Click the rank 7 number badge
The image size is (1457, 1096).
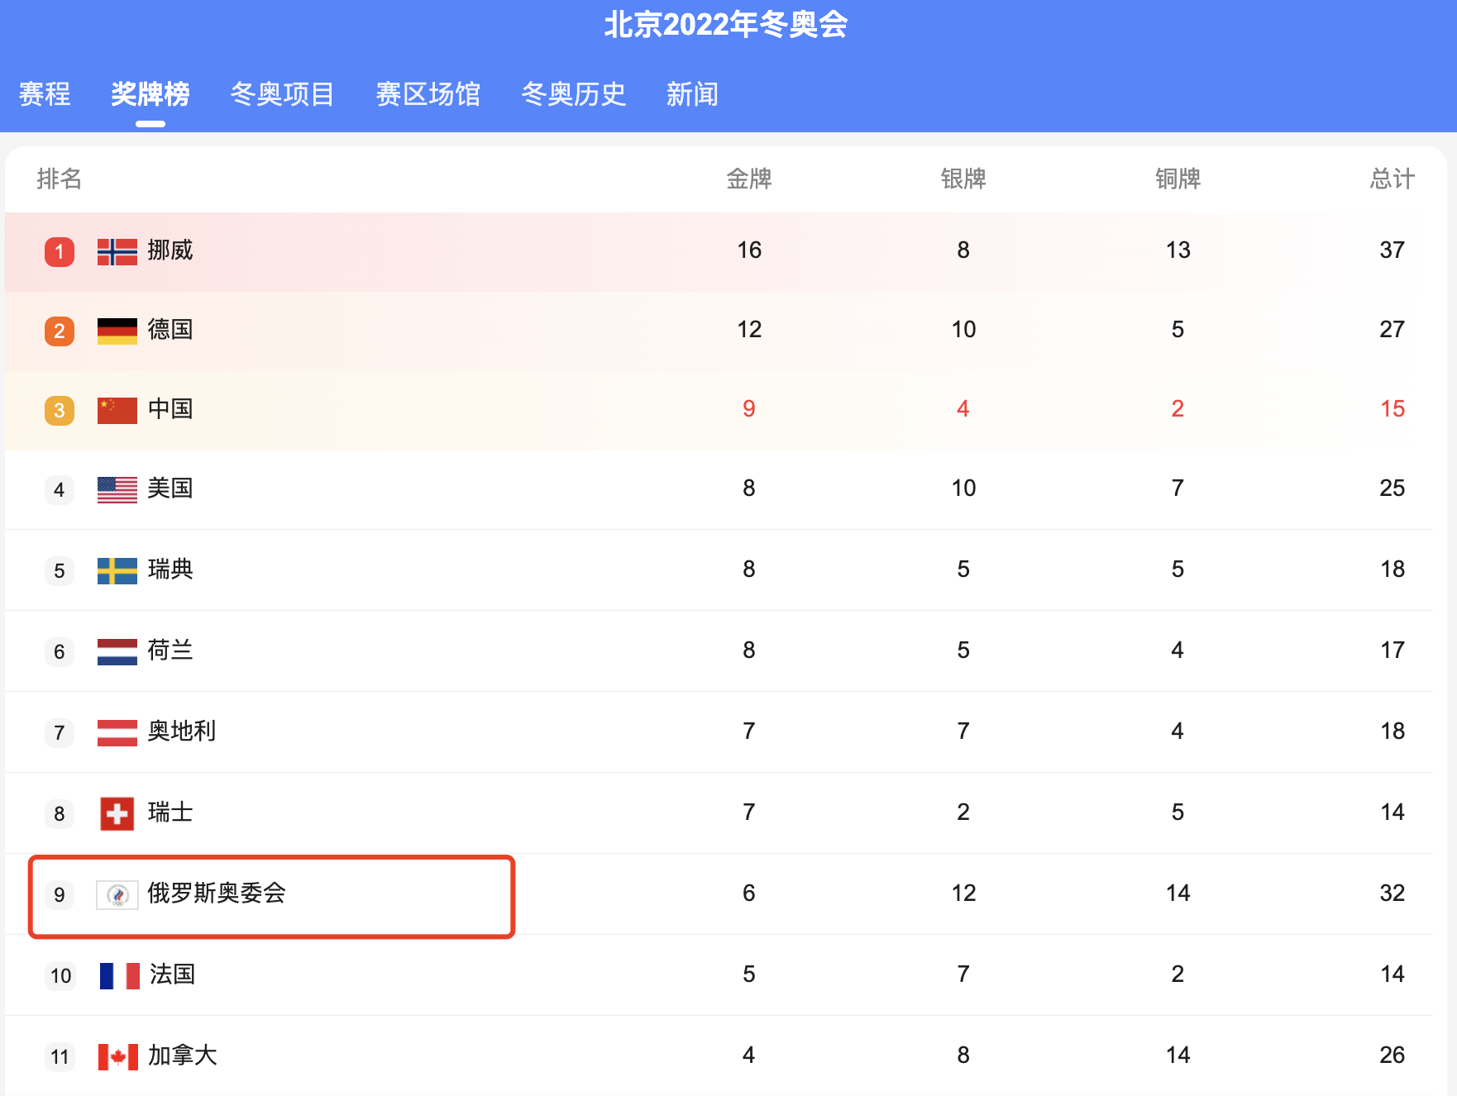pos(60,733)
